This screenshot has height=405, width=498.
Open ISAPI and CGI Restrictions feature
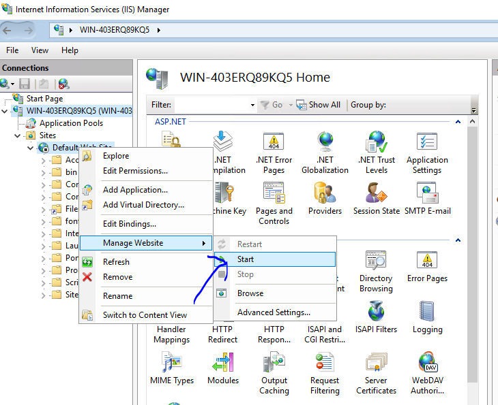[325, 334]
